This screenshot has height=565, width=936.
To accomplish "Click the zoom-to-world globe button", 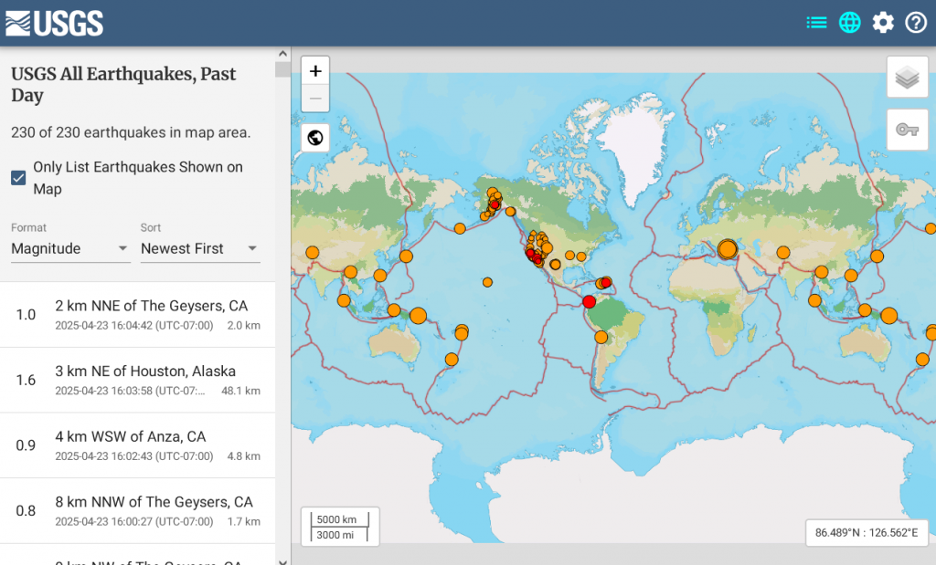I will (x=315, y=138).
